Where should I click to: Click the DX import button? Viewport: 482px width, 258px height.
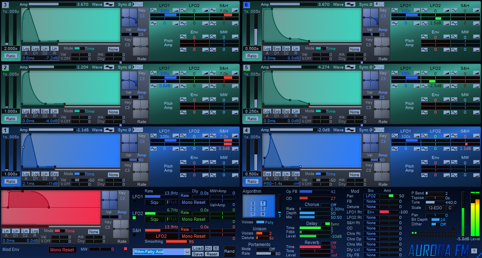[208, 249]
